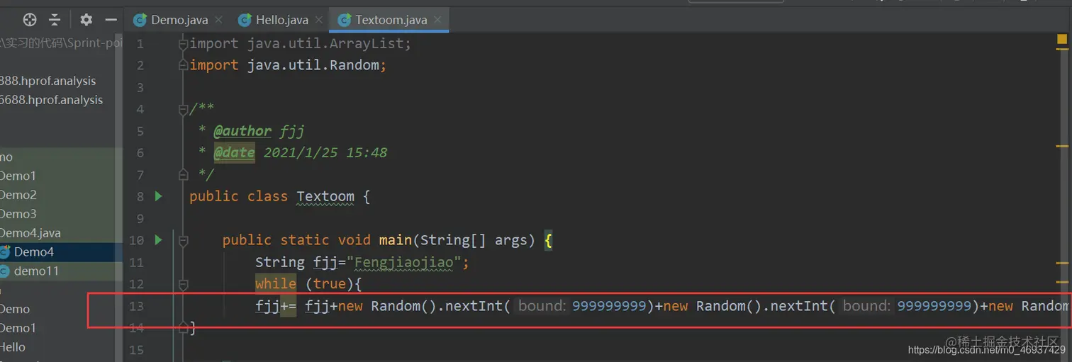This screenshot has width=1072, height=362.
Task: Click the yellow stripe mark beside line 12
Action: click(x=1062, y=282)
